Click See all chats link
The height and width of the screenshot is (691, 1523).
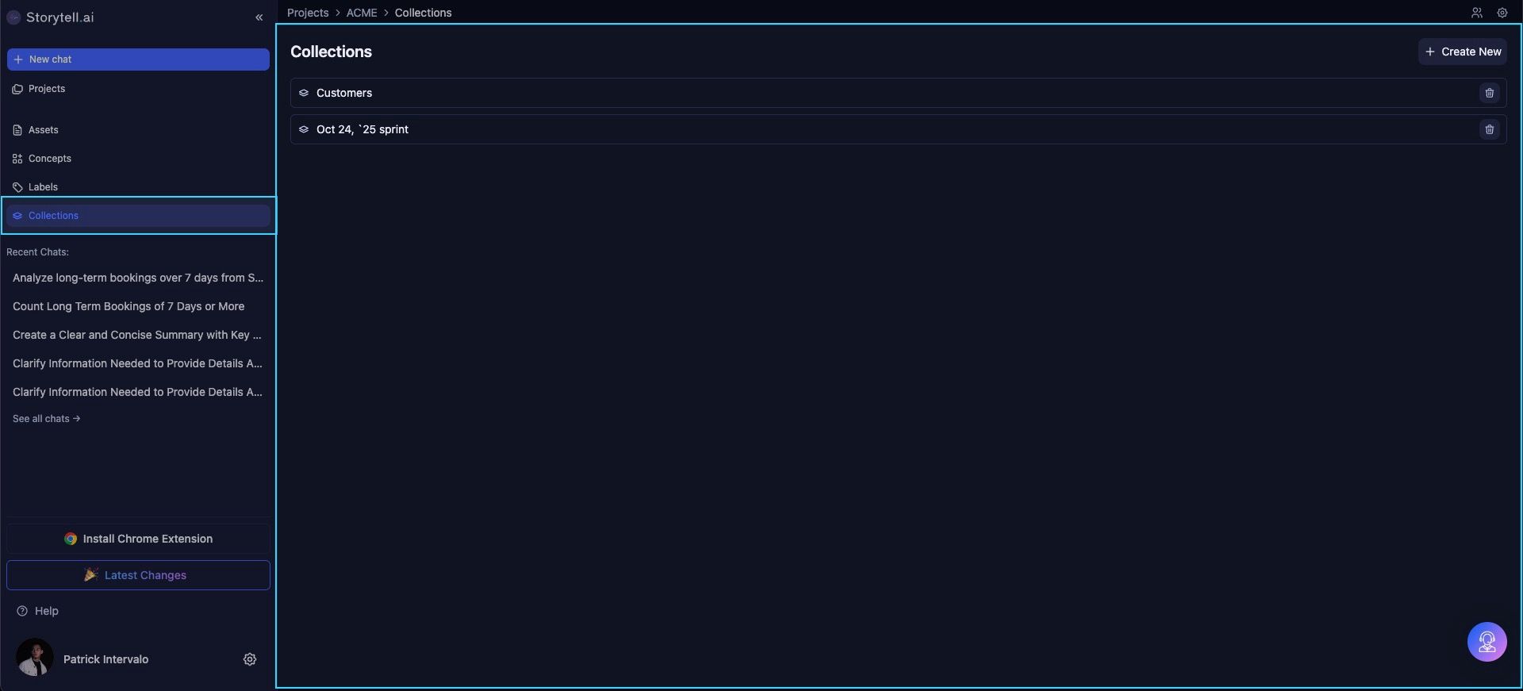tap(46, 419)
